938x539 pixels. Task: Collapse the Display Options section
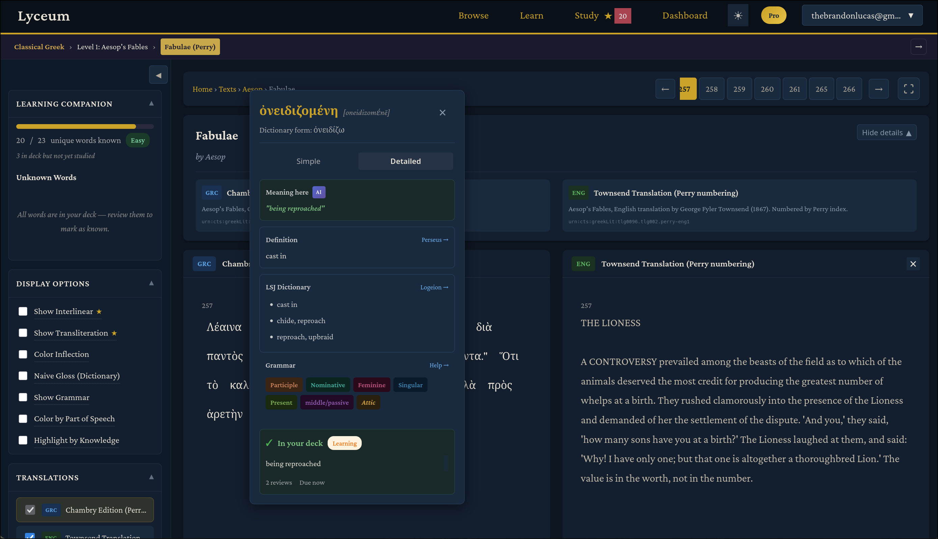[x=151, y=283]
